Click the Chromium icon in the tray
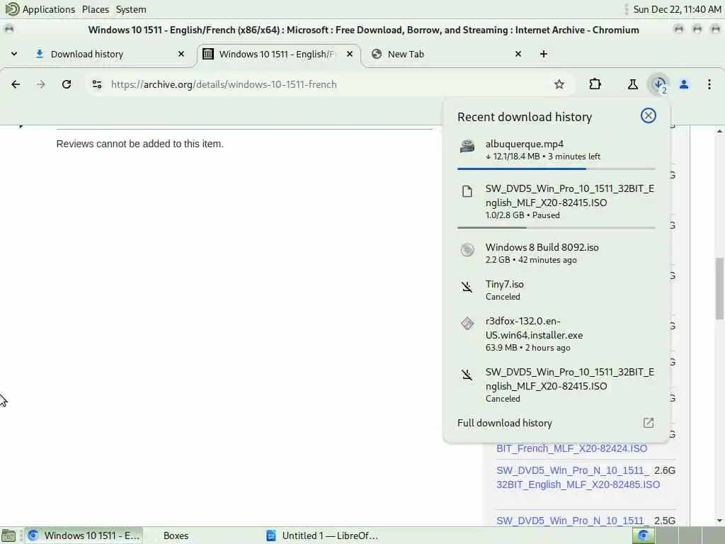This screenshot has height=544, width=725. tap(643, 535)
